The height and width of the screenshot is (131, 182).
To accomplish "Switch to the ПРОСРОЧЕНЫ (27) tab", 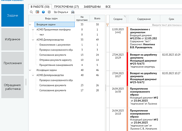I will [66, 7].
